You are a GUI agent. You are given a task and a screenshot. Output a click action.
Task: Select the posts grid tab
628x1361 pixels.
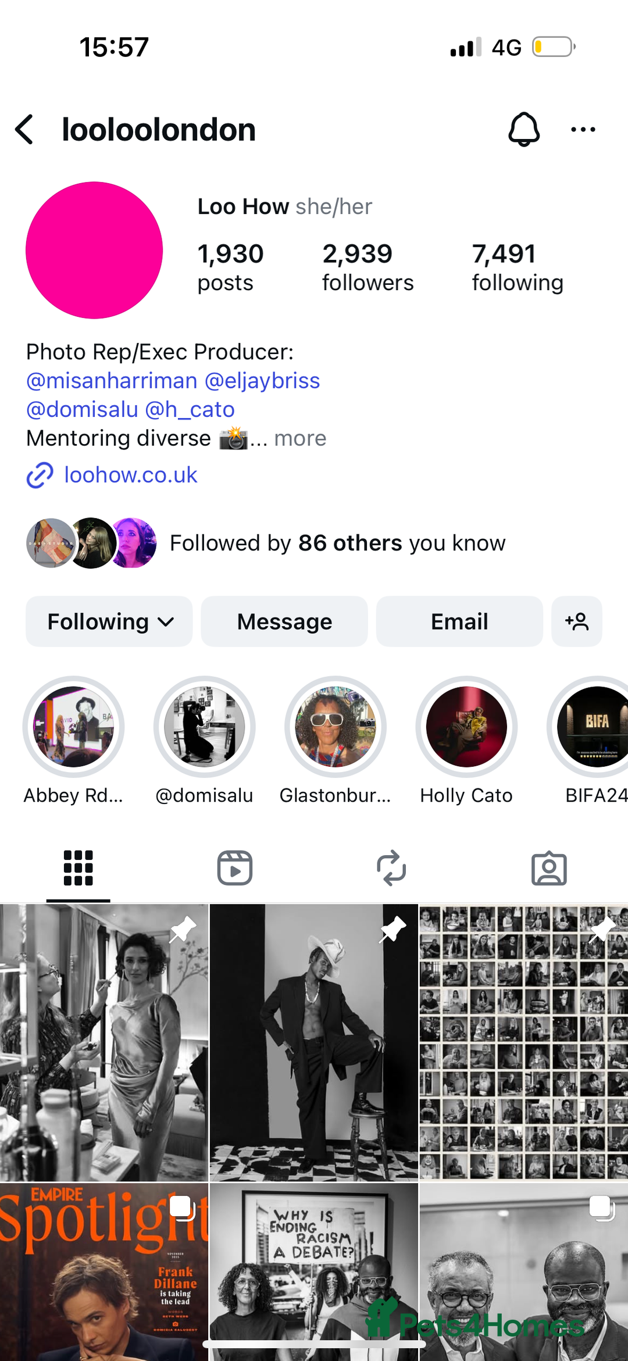pyautogui.click(x=78, y=868)
